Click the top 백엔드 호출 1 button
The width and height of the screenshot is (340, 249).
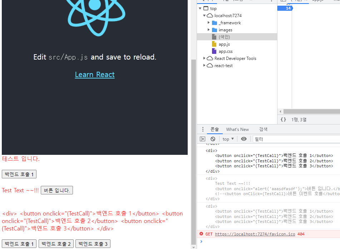coord(19,174)
